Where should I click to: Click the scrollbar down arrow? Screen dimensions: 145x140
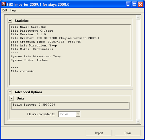[138, 121]
